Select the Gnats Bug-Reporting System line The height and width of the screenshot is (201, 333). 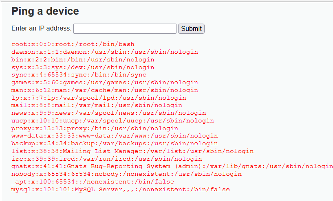(x=172, y=166)
